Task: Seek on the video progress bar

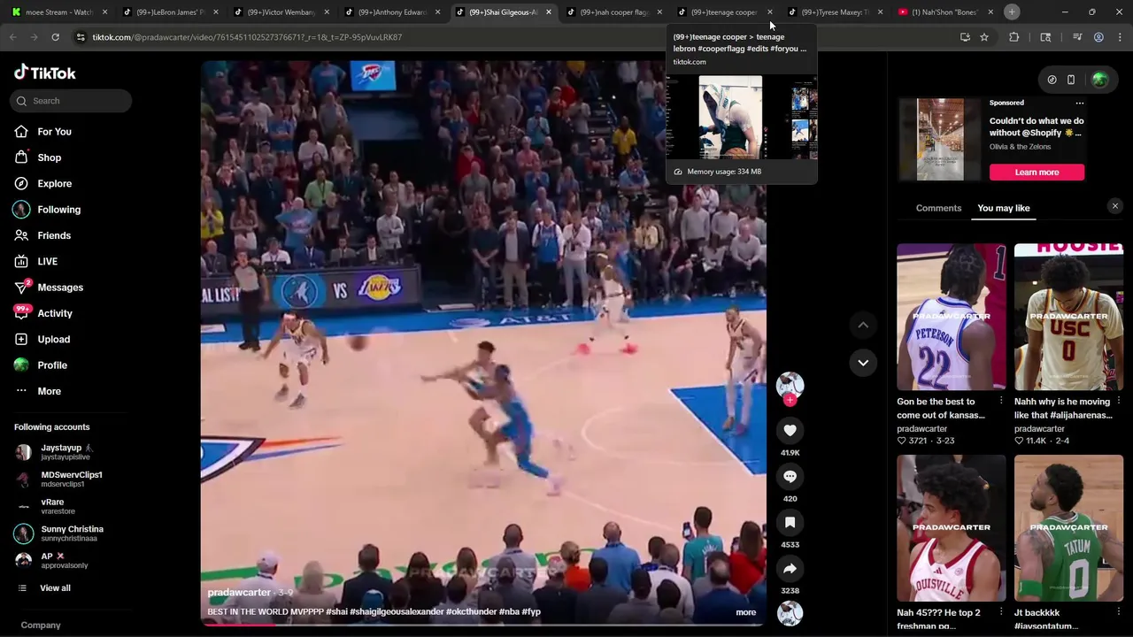Action: 483,625
